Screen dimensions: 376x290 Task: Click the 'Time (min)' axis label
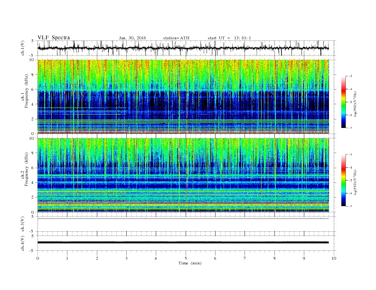point(190,263)
